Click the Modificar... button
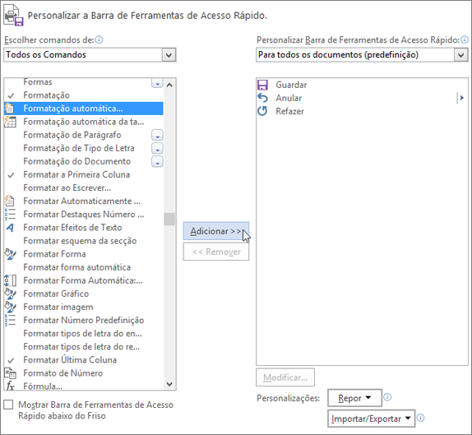The width and height of the screenshot is (472, 435). (x=285, y=377)
